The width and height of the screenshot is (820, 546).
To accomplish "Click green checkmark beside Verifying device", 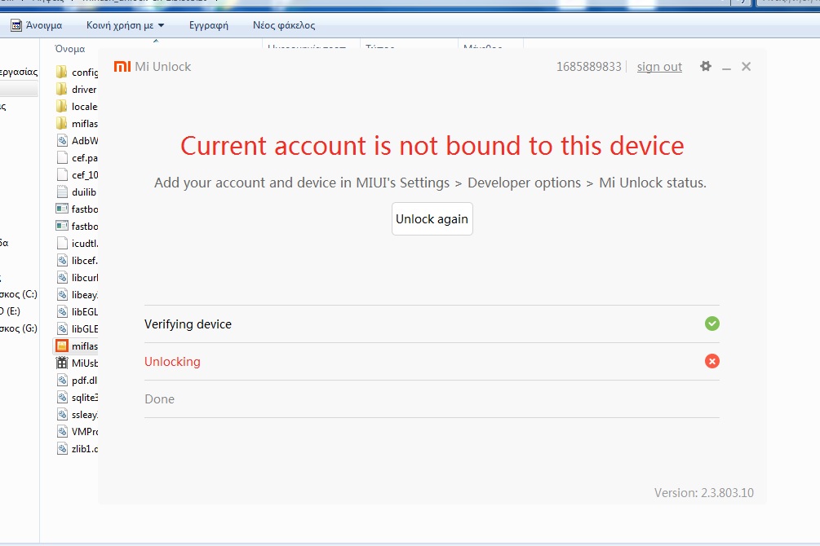I will click(712, 324).
